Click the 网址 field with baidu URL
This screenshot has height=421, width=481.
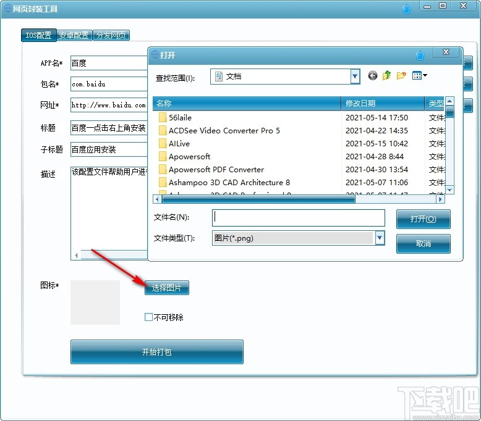coord(109,106)
